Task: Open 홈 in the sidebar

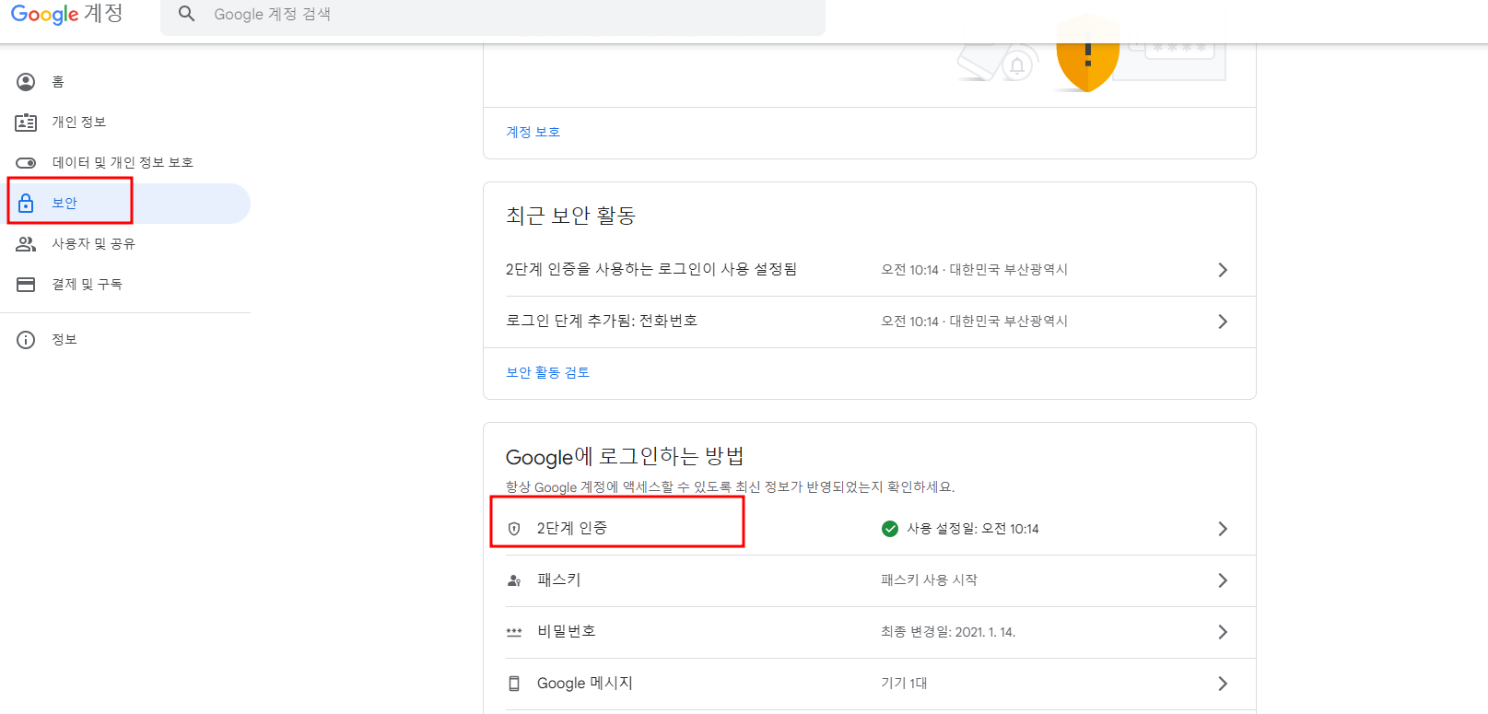Action: 125,82
